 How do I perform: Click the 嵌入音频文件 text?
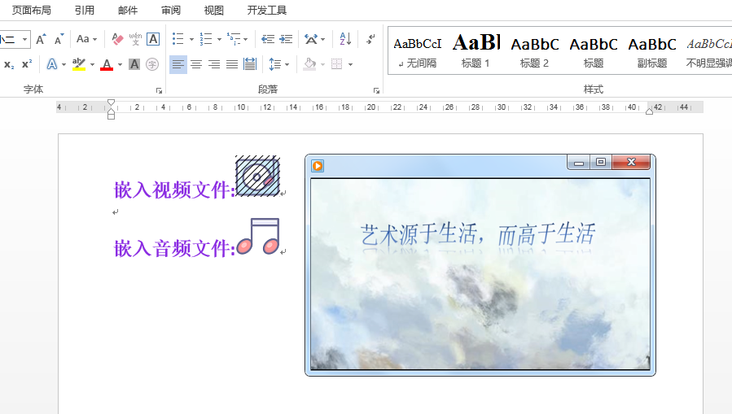pos(175,248)
